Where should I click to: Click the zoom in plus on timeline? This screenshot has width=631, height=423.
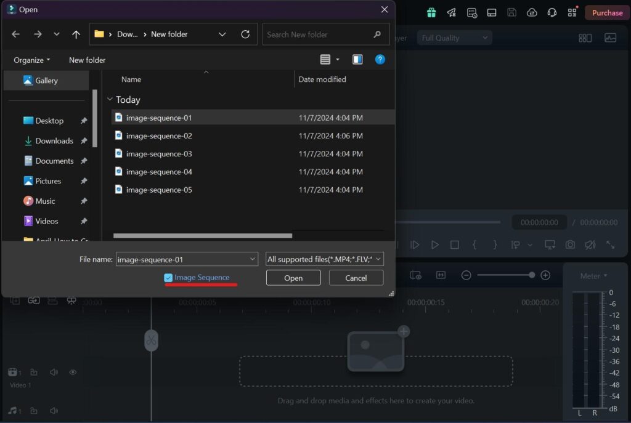click(x=545, y=275)
